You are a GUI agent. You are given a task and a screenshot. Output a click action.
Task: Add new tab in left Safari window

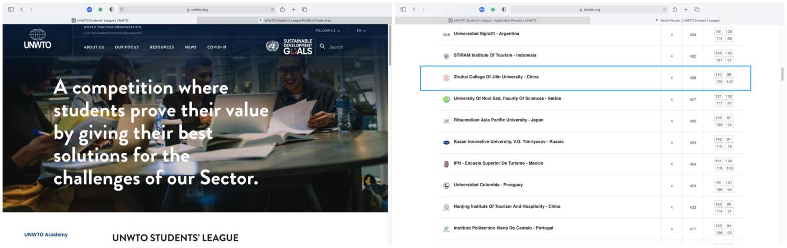(293, 9)
